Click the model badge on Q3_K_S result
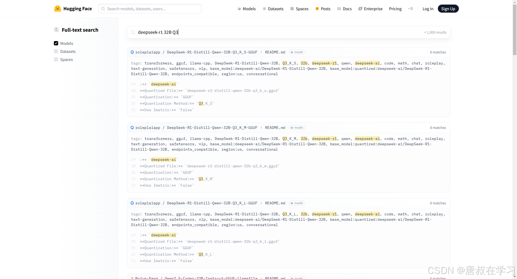The height and width of the screenshot is (279, 517). pyautogui.click(x=297, y=52)
